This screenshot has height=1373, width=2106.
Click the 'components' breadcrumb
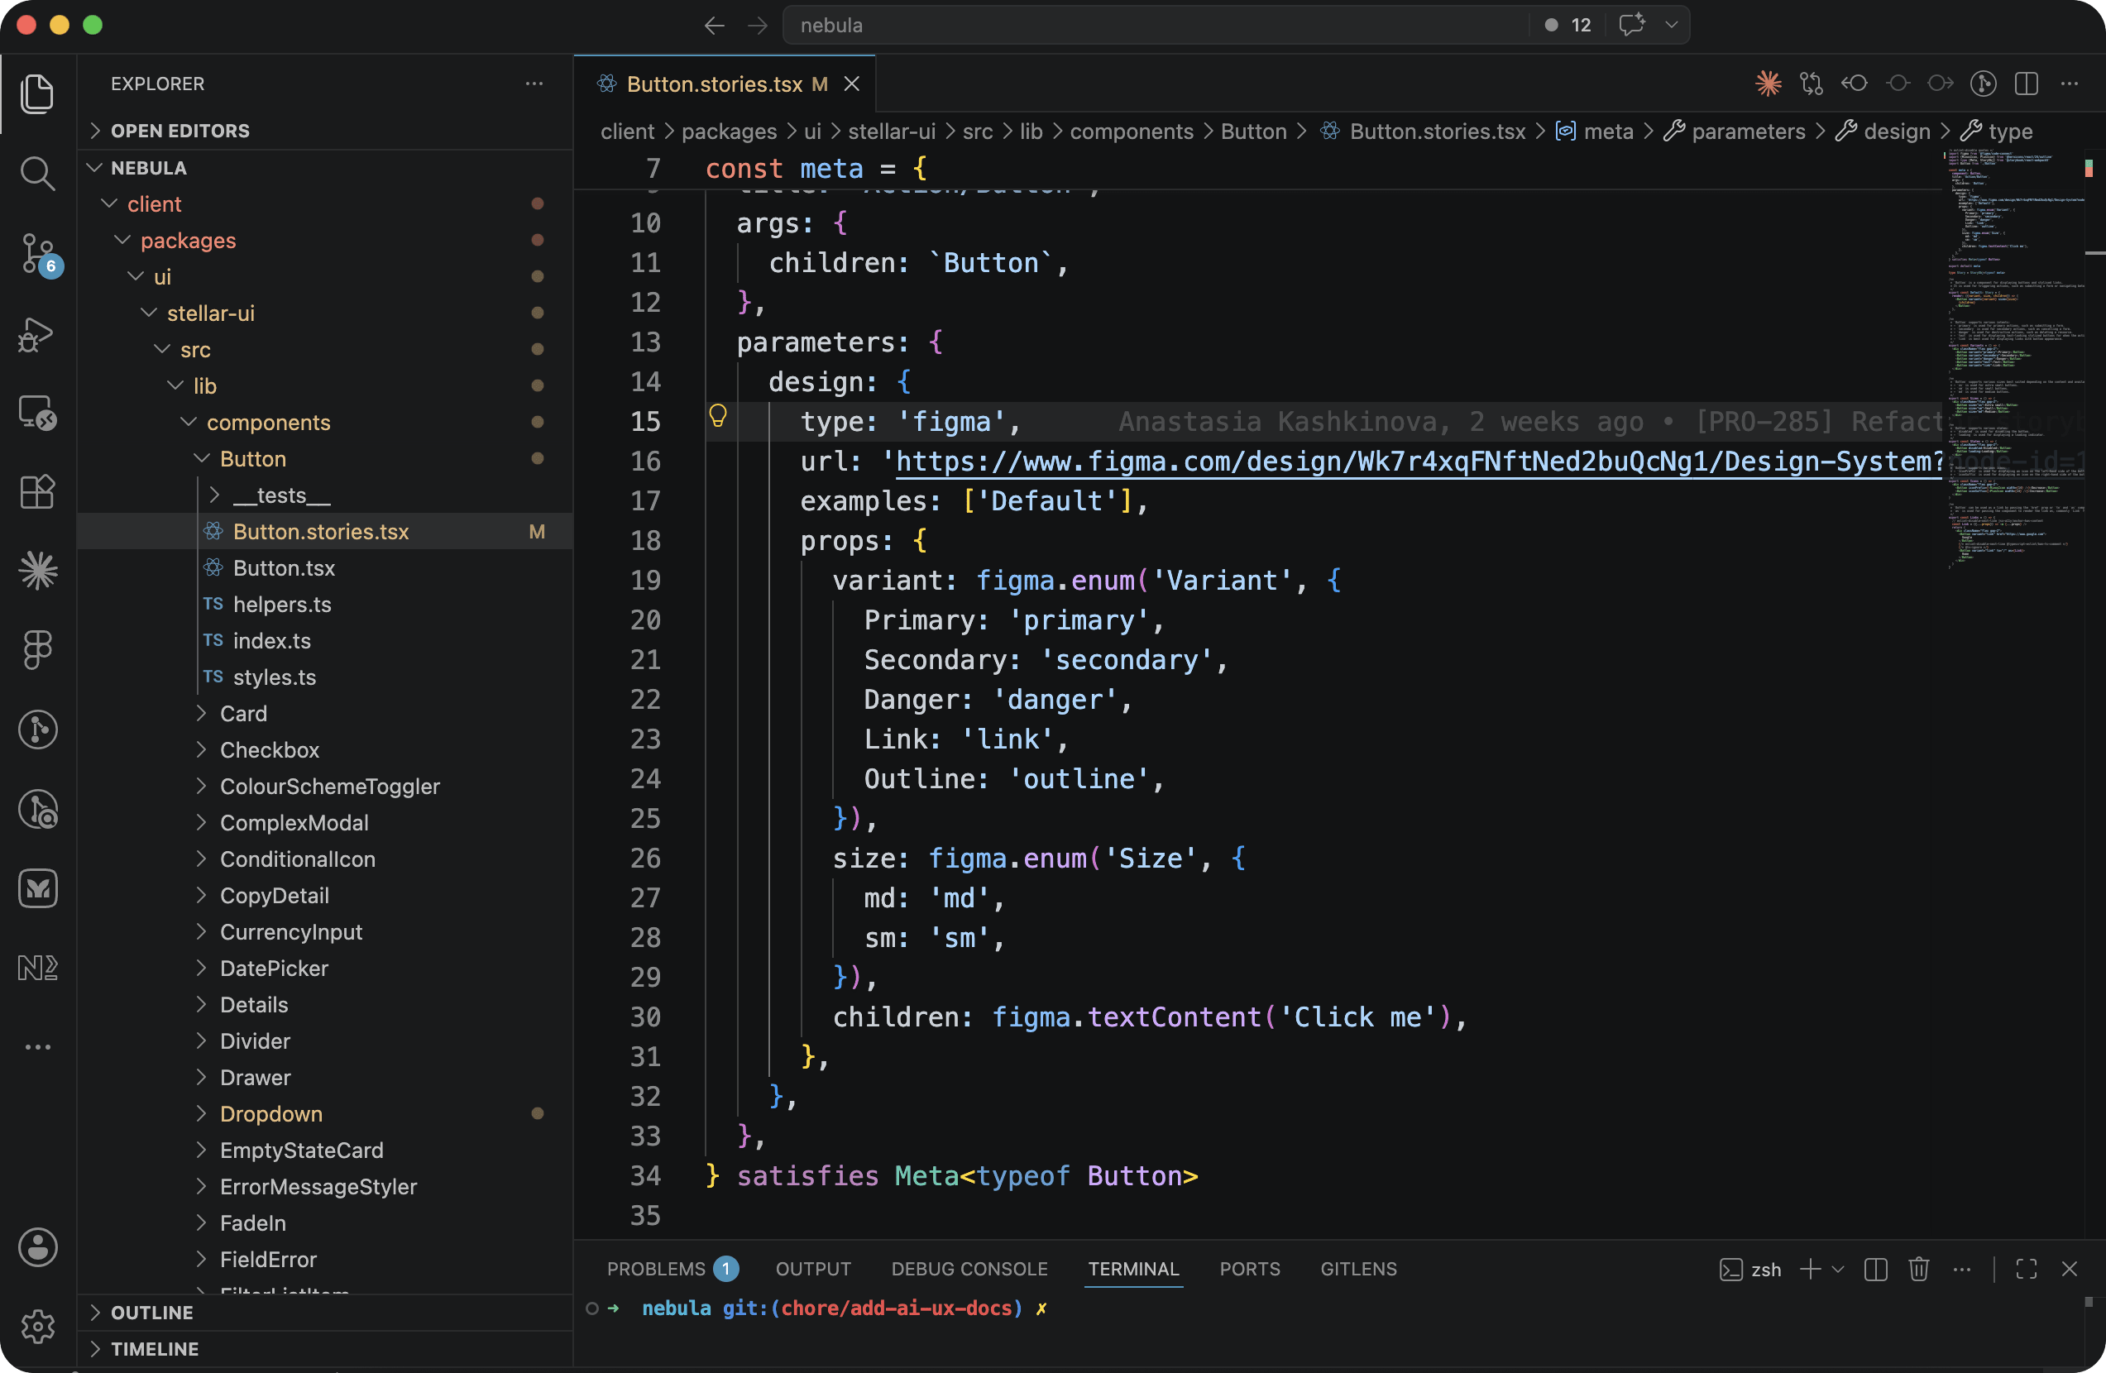click(x=1131, y=131)
